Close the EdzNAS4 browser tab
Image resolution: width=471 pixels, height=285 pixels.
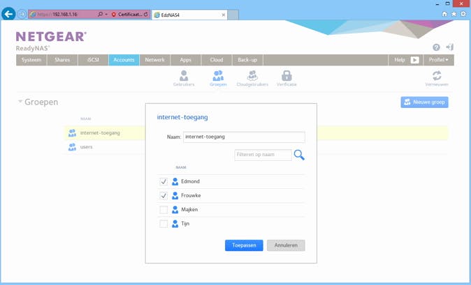point(223,15)
